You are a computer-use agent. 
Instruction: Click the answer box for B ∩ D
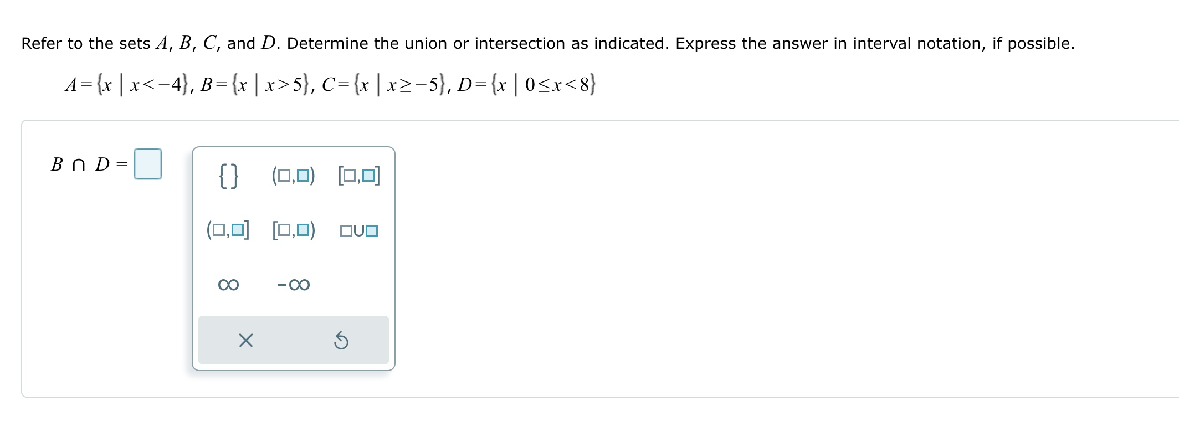click(147, 164)
